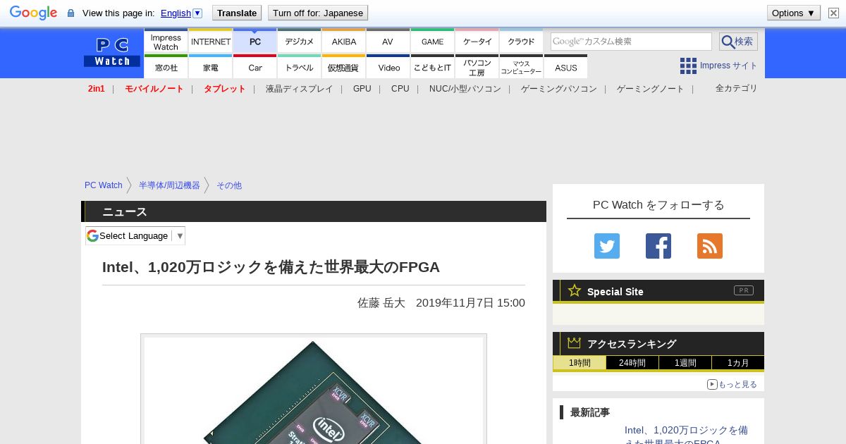Screen dimensions: 846x444
Task: Select the 24時間 ranking tab
Action: click(632, 363)
